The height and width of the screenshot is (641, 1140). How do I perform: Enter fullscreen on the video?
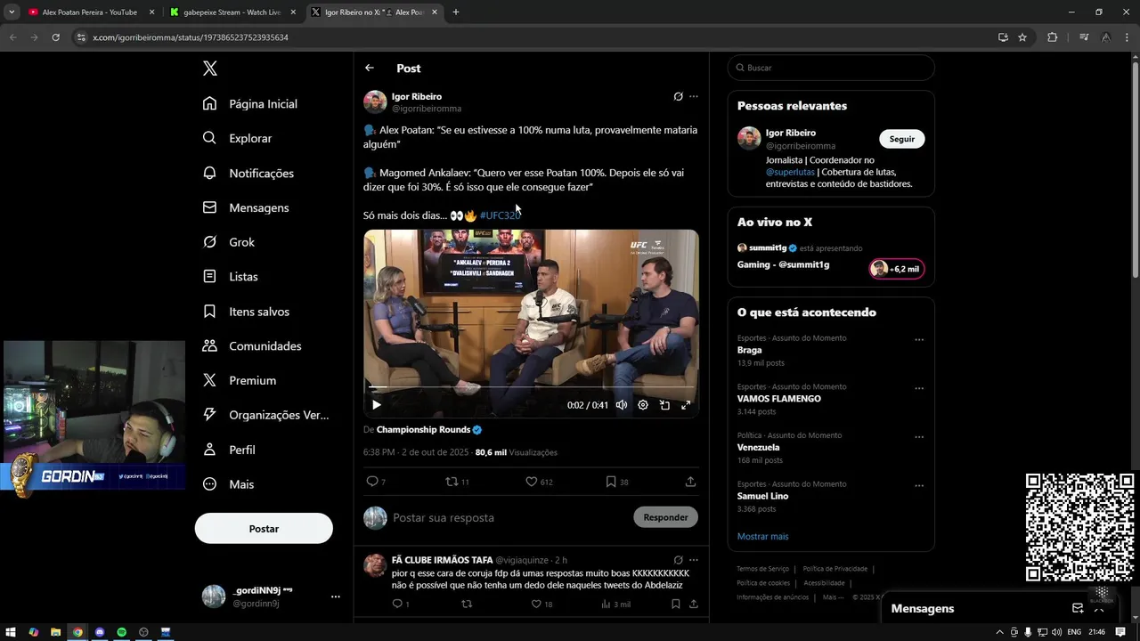tap(686, 405)
